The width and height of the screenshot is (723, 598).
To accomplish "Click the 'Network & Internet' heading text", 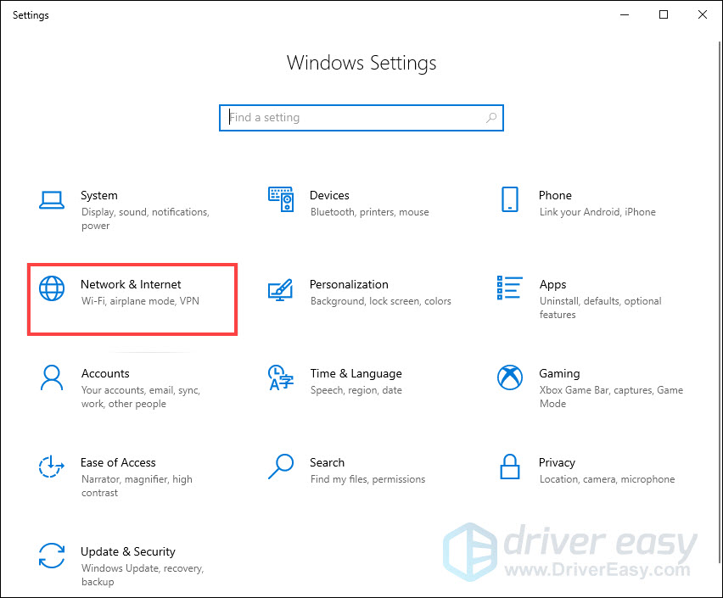I will 131,284.
